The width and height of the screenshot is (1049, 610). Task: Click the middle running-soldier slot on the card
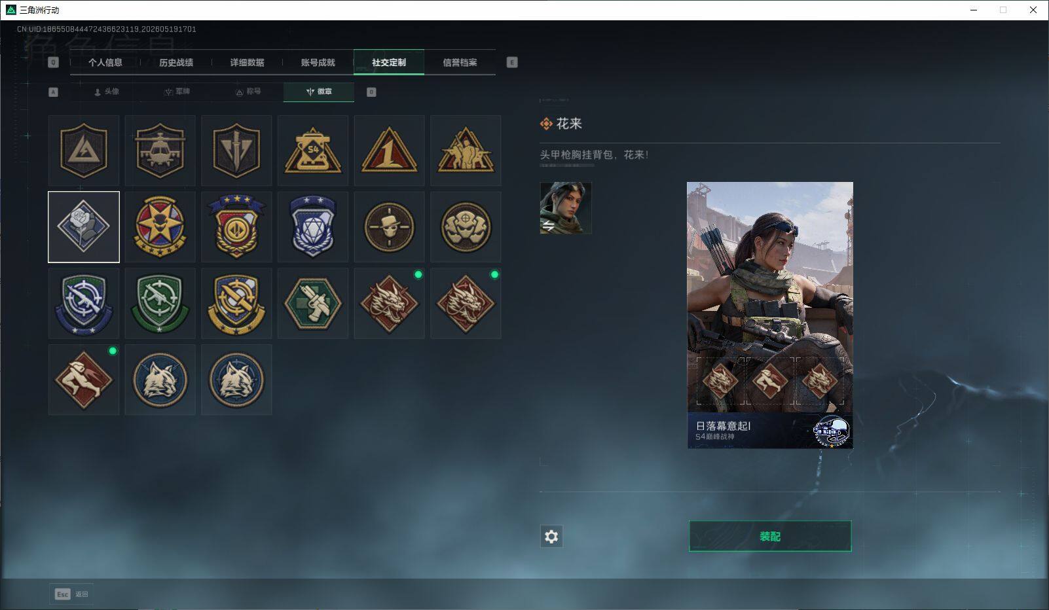click(x=770, y=380)
